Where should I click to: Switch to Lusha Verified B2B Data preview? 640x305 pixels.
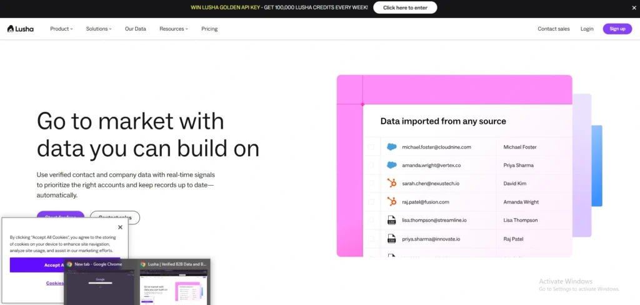[174, 284]
